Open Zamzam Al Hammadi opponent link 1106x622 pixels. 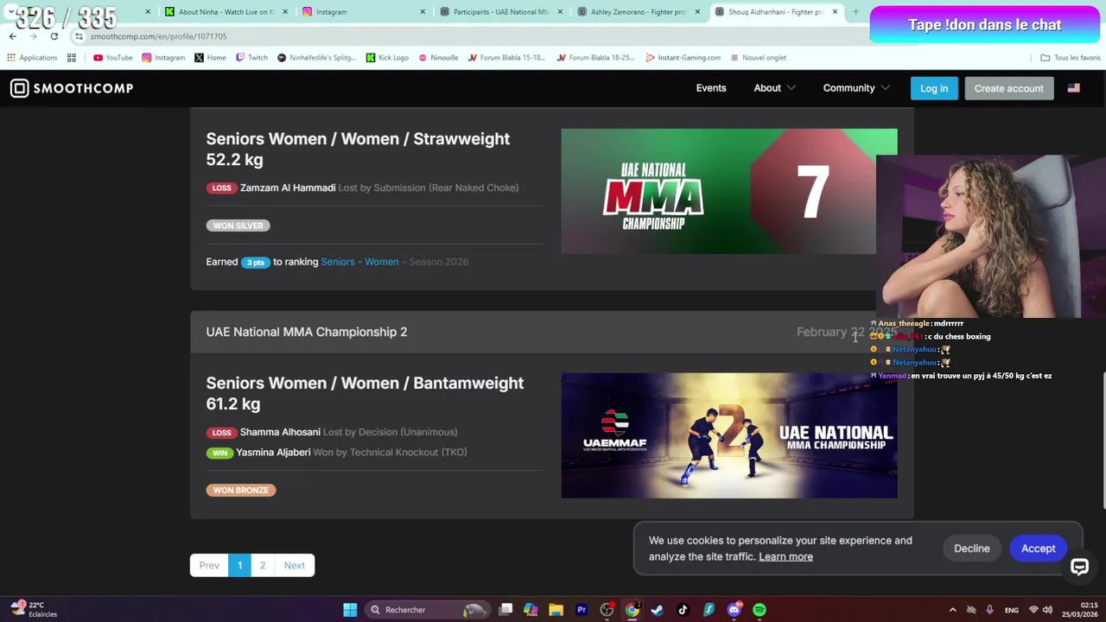288,187
